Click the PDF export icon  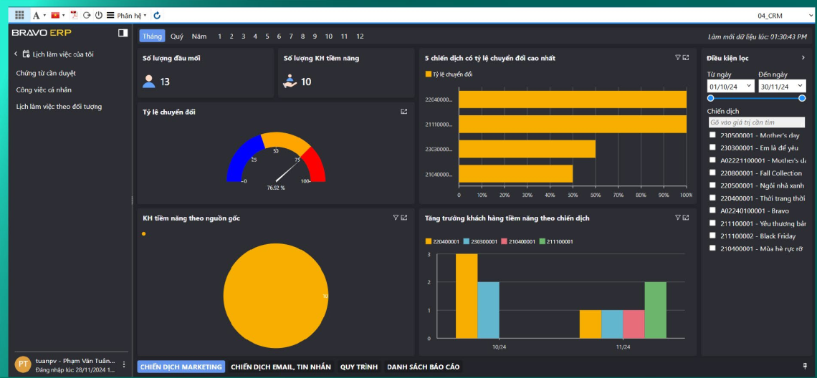pos(74,15)
